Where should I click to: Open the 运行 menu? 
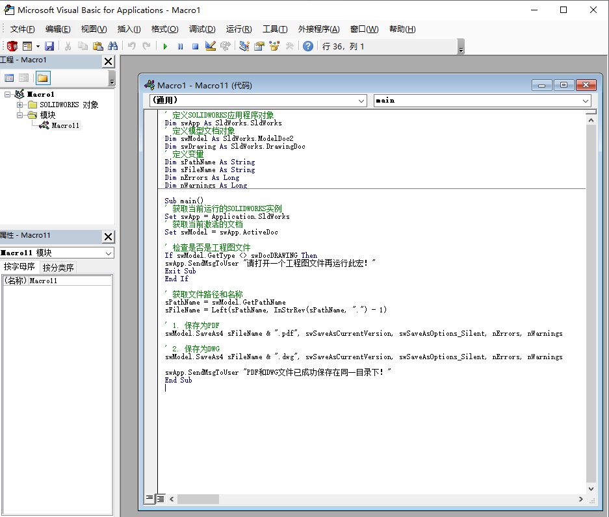coord(238,29)
